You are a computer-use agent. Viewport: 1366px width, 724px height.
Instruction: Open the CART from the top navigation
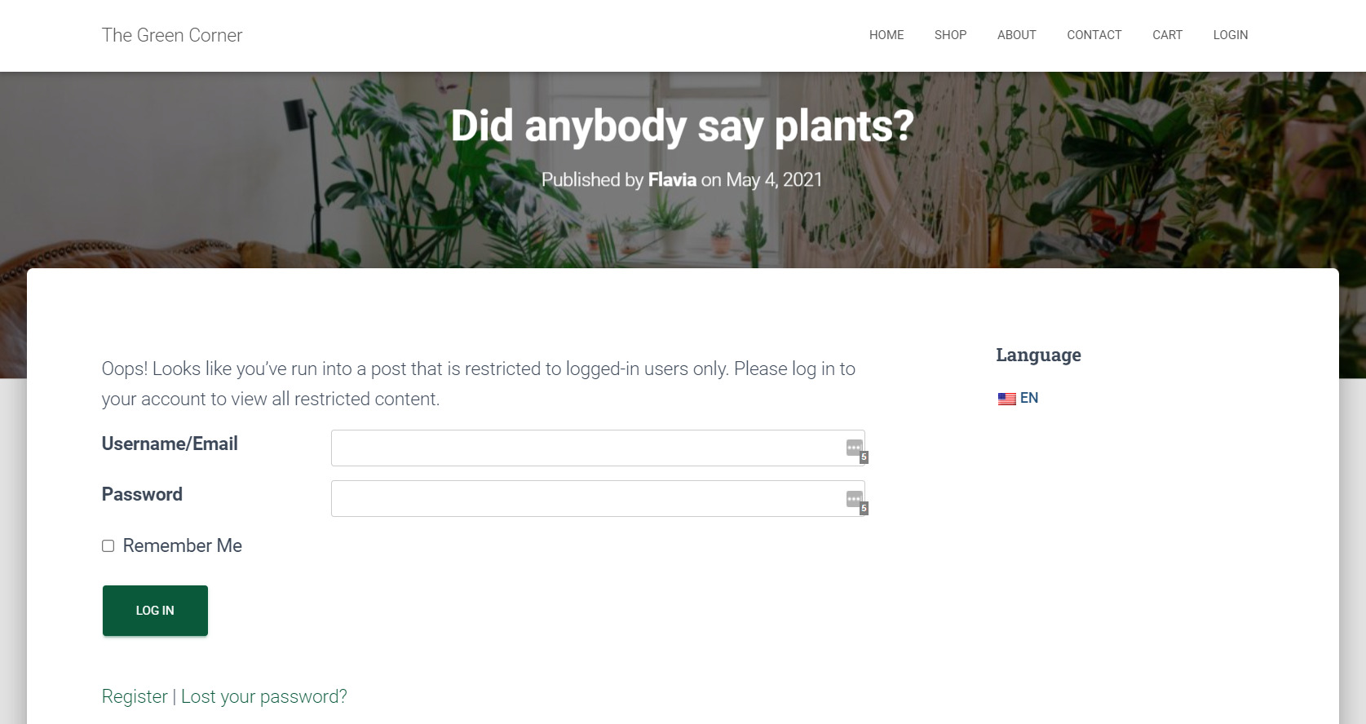tap(1167, 35)
